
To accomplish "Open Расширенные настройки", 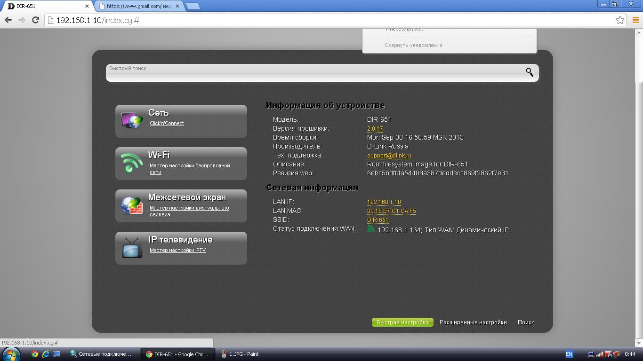I will [x=473, y=322].
